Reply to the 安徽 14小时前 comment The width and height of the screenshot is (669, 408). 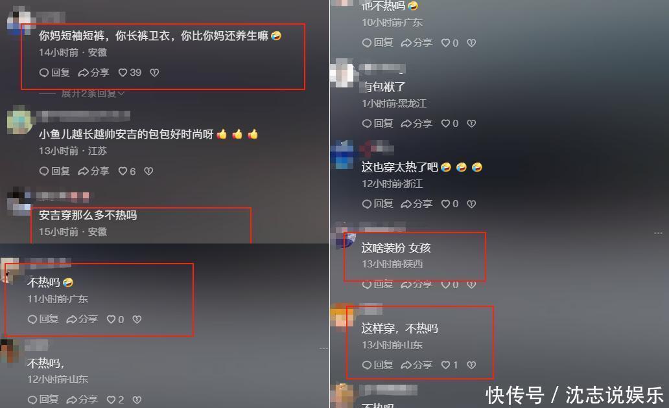coord(54,73)
